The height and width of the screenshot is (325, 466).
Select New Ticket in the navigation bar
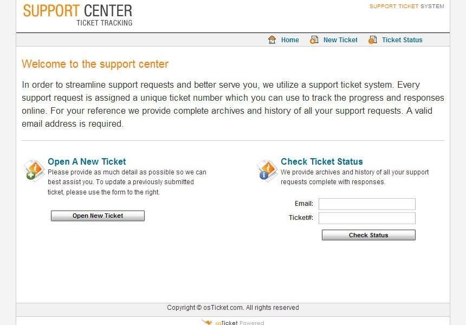tap(340, 40)
